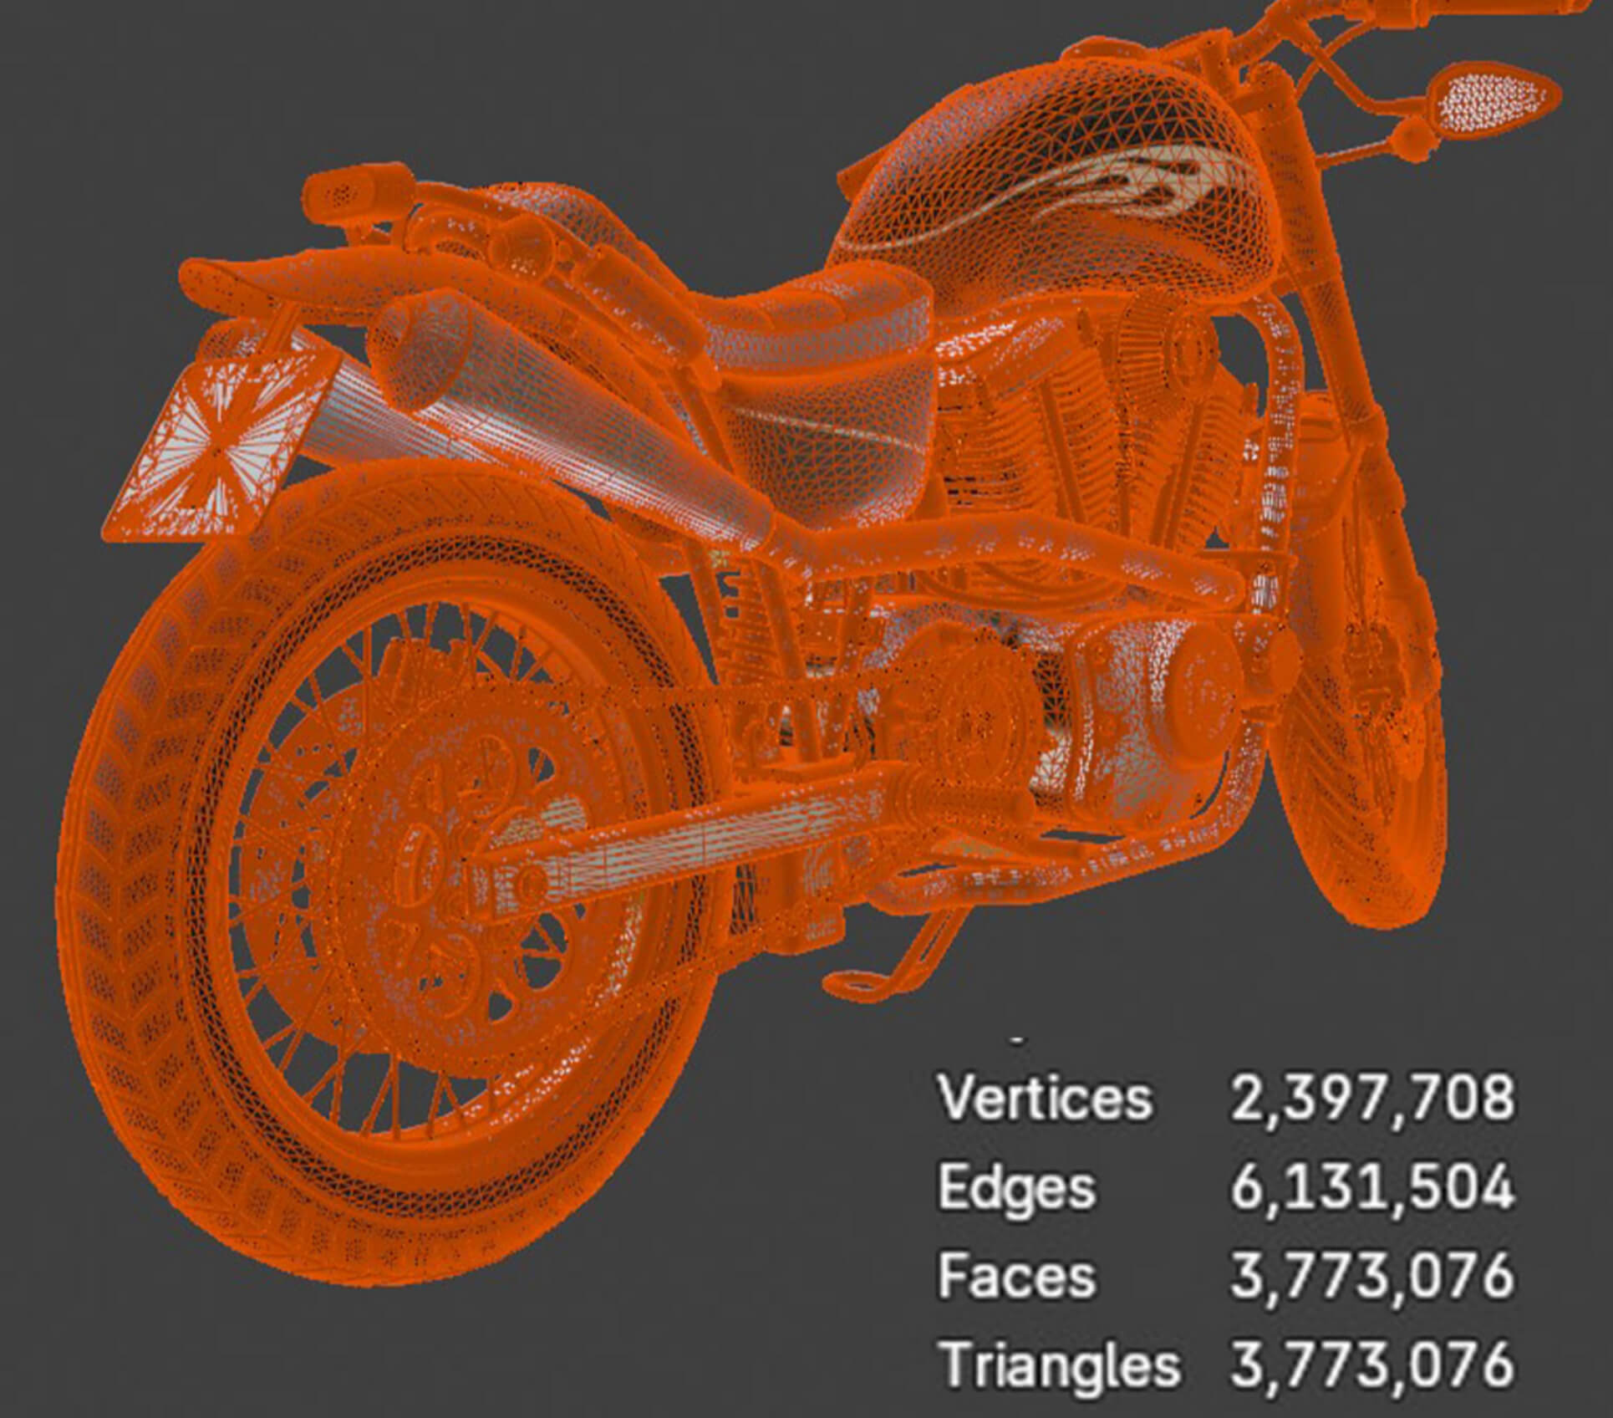The image size is (1613, 1418).
Task: Click the Vertices label in statistics overlay
Action: pyautogui.click(x=1045, y=1097)
